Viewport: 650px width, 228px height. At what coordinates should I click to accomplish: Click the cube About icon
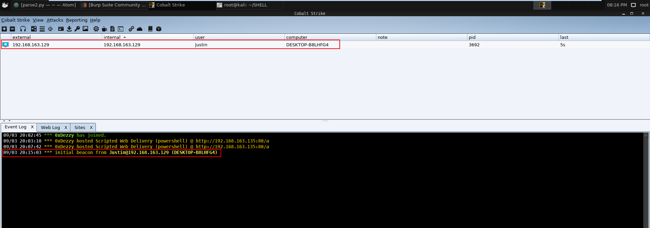tap(159, 29)
